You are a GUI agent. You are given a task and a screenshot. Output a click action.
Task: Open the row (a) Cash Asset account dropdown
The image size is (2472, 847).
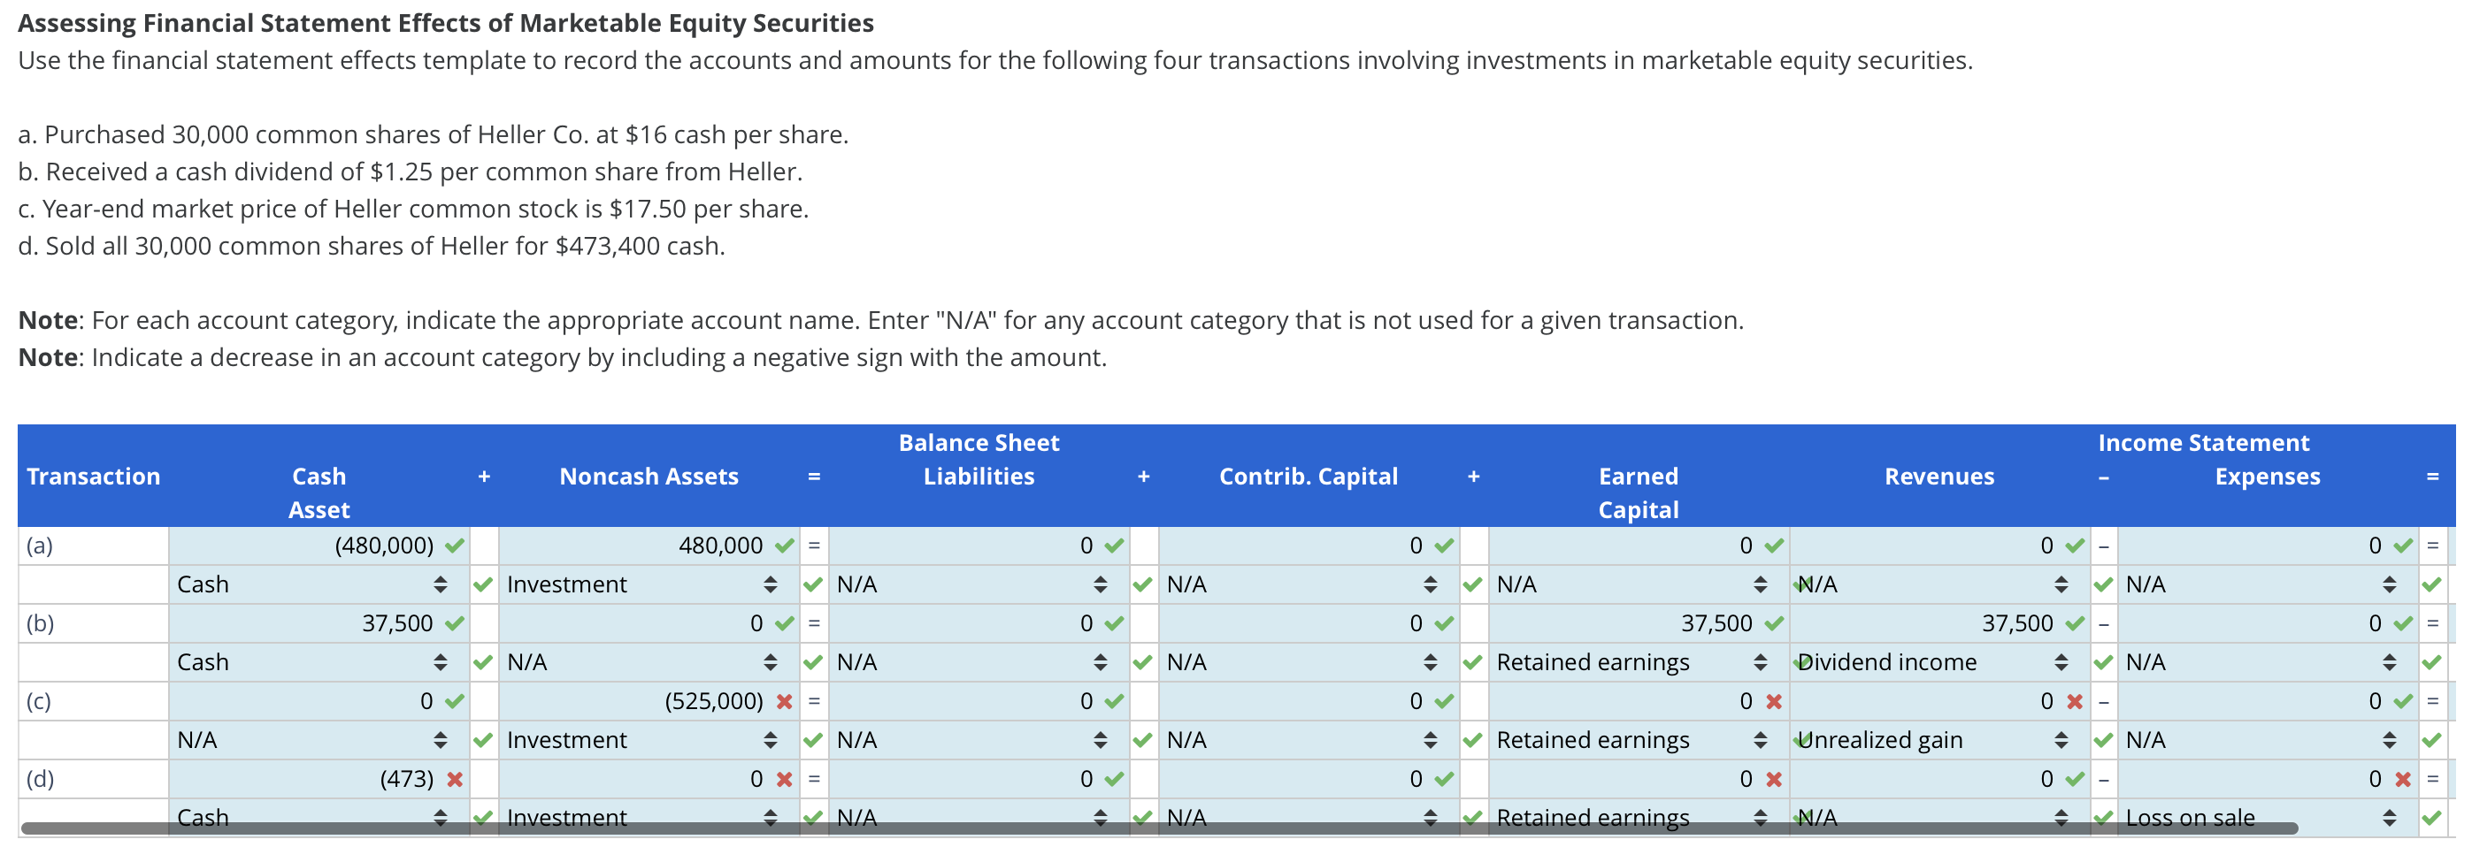point(319,584)
